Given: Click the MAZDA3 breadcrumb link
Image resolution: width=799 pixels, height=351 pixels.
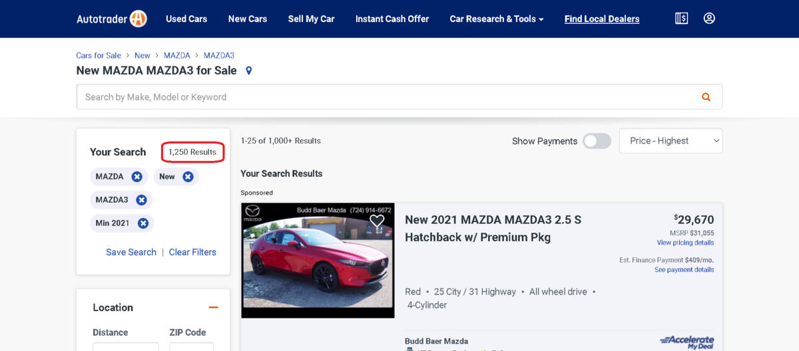Looking at the screenshot, I should pyautogui.click(x=219, y=55).
